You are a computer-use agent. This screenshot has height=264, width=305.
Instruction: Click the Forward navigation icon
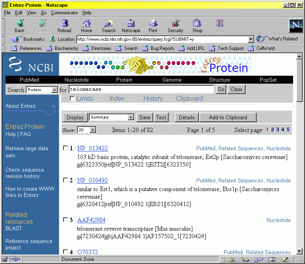[x=42, y=23]
